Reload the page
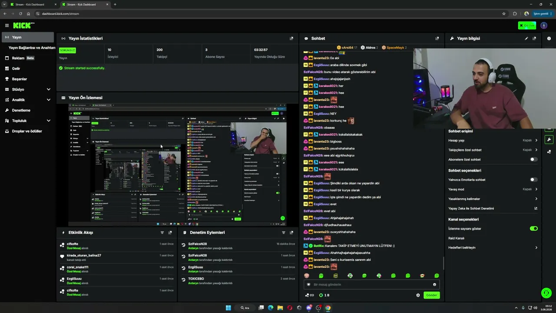The width and height of the screenshot is (556, 313). coord(20,13)
